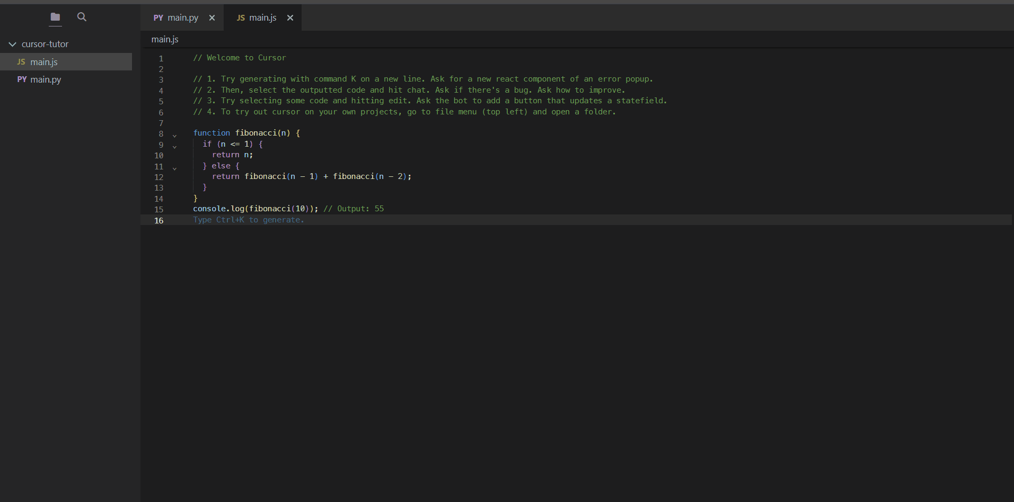
Task: Collapse the else block at line 11
Action: click(x=175, y=168)
